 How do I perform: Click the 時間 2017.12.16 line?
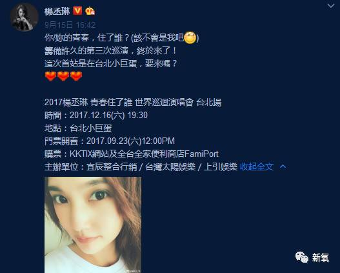pyautogui.click(x=96, y=115)
